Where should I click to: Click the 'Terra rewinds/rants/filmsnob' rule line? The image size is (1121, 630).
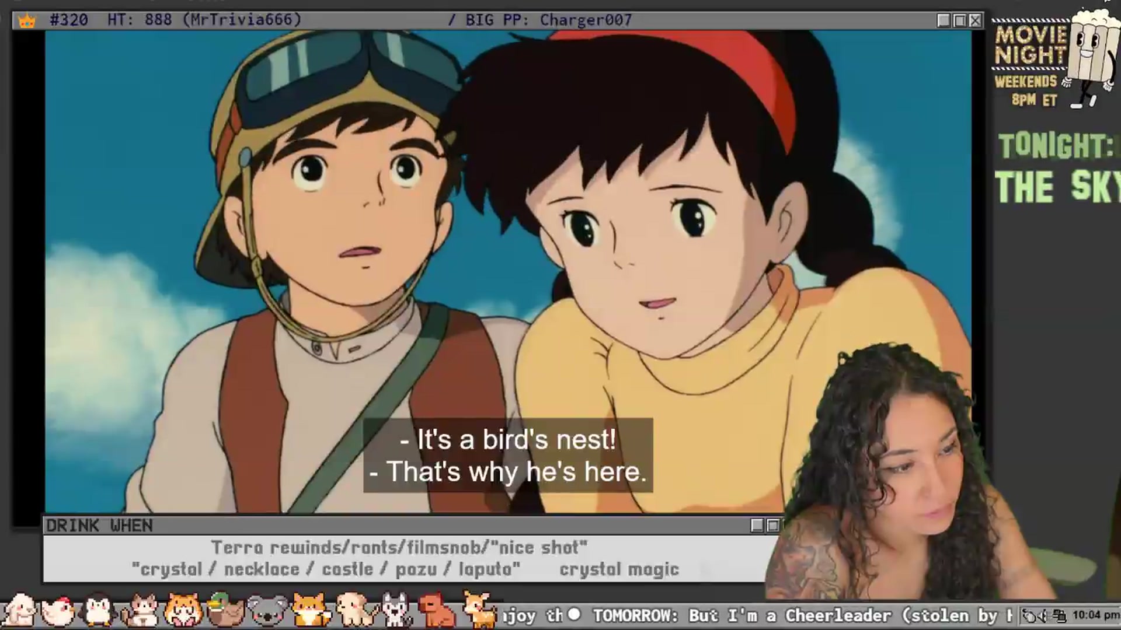coord(399,548)
